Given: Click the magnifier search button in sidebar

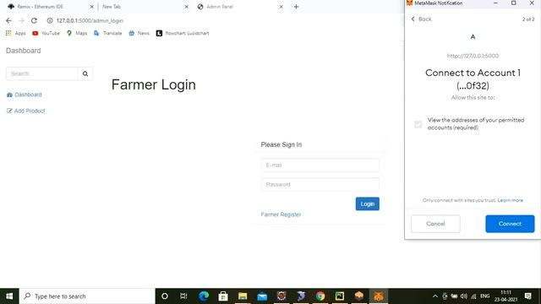Looking at the screenshot, I should tap(85, 73).
